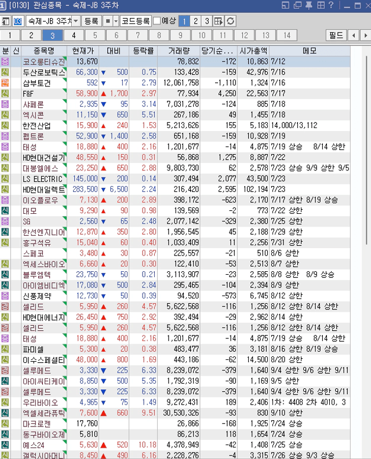Open the 숙제-JB 3주차 group dropdown

click(76, 21)
